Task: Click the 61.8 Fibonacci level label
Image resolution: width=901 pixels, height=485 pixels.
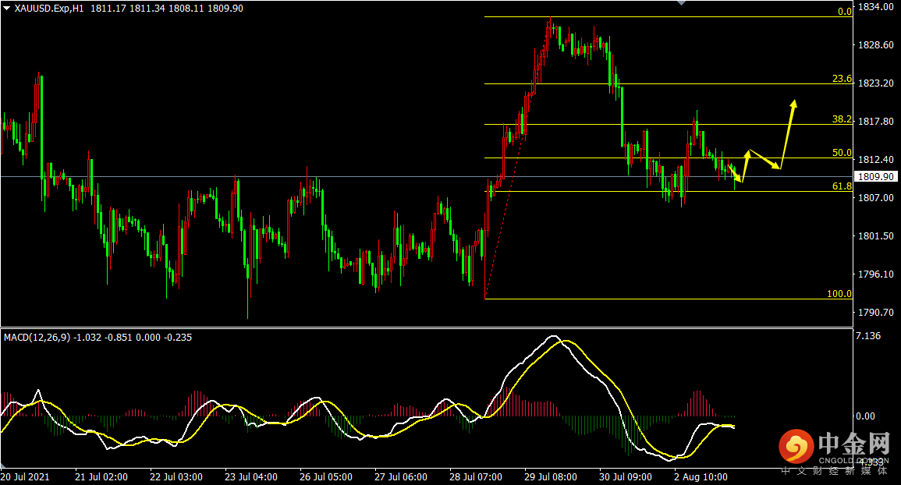Action: [842, 186]
